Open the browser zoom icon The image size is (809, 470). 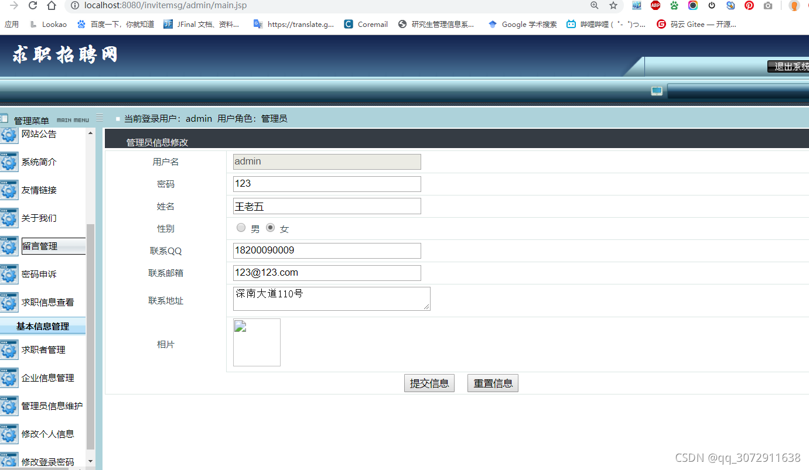point(595,5)
